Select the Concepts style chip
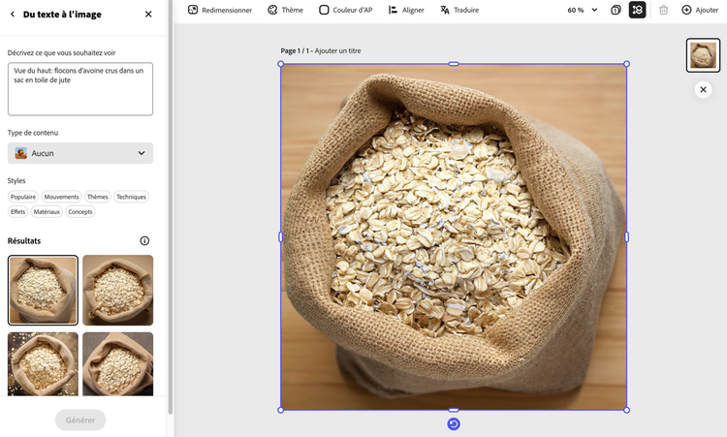 coord(80,212)
